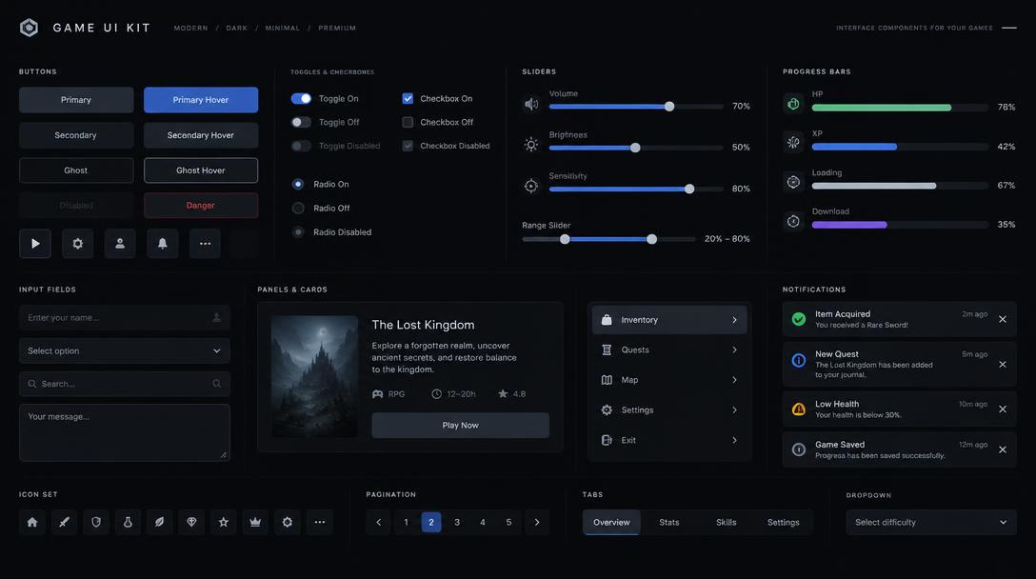Open the Select option dropdown

pos(124,351)
